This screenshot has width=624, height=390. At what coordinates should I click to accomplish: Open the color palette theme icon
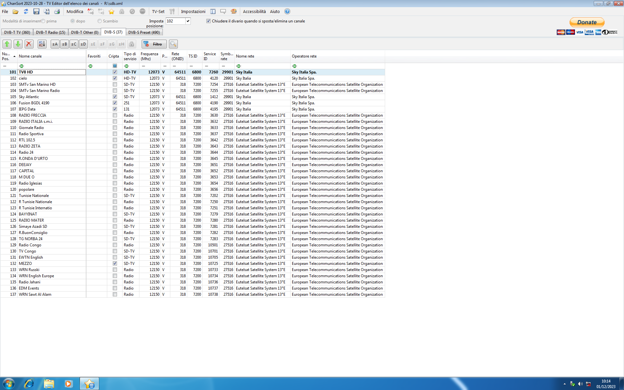pos(234,12)
